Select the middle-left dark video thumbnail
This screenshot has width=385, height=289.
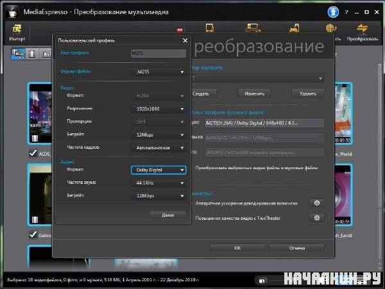[40, 195]
